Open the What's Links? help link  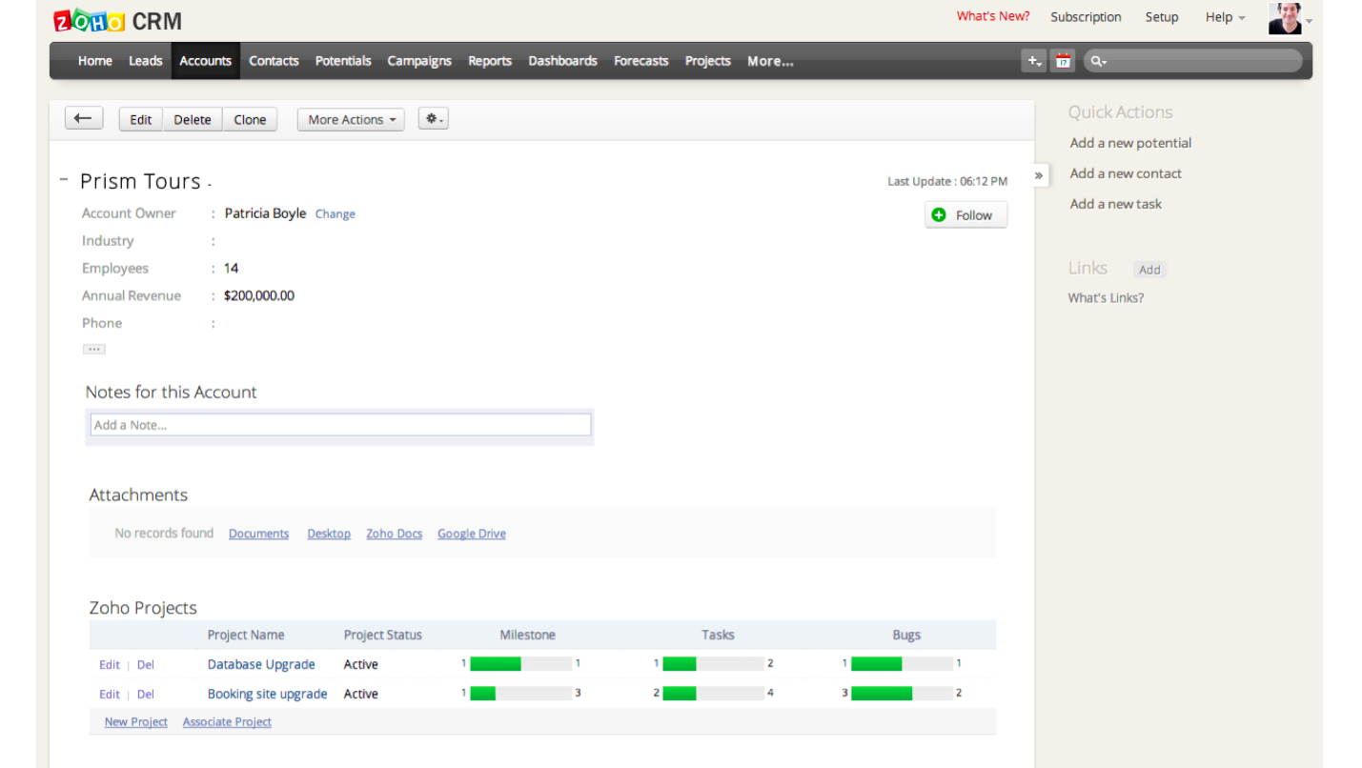click(x=1106, y=298)
